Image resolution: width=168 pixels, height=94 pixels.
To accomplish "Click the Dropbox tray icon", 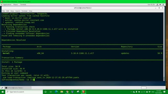I will pos(150,92).
